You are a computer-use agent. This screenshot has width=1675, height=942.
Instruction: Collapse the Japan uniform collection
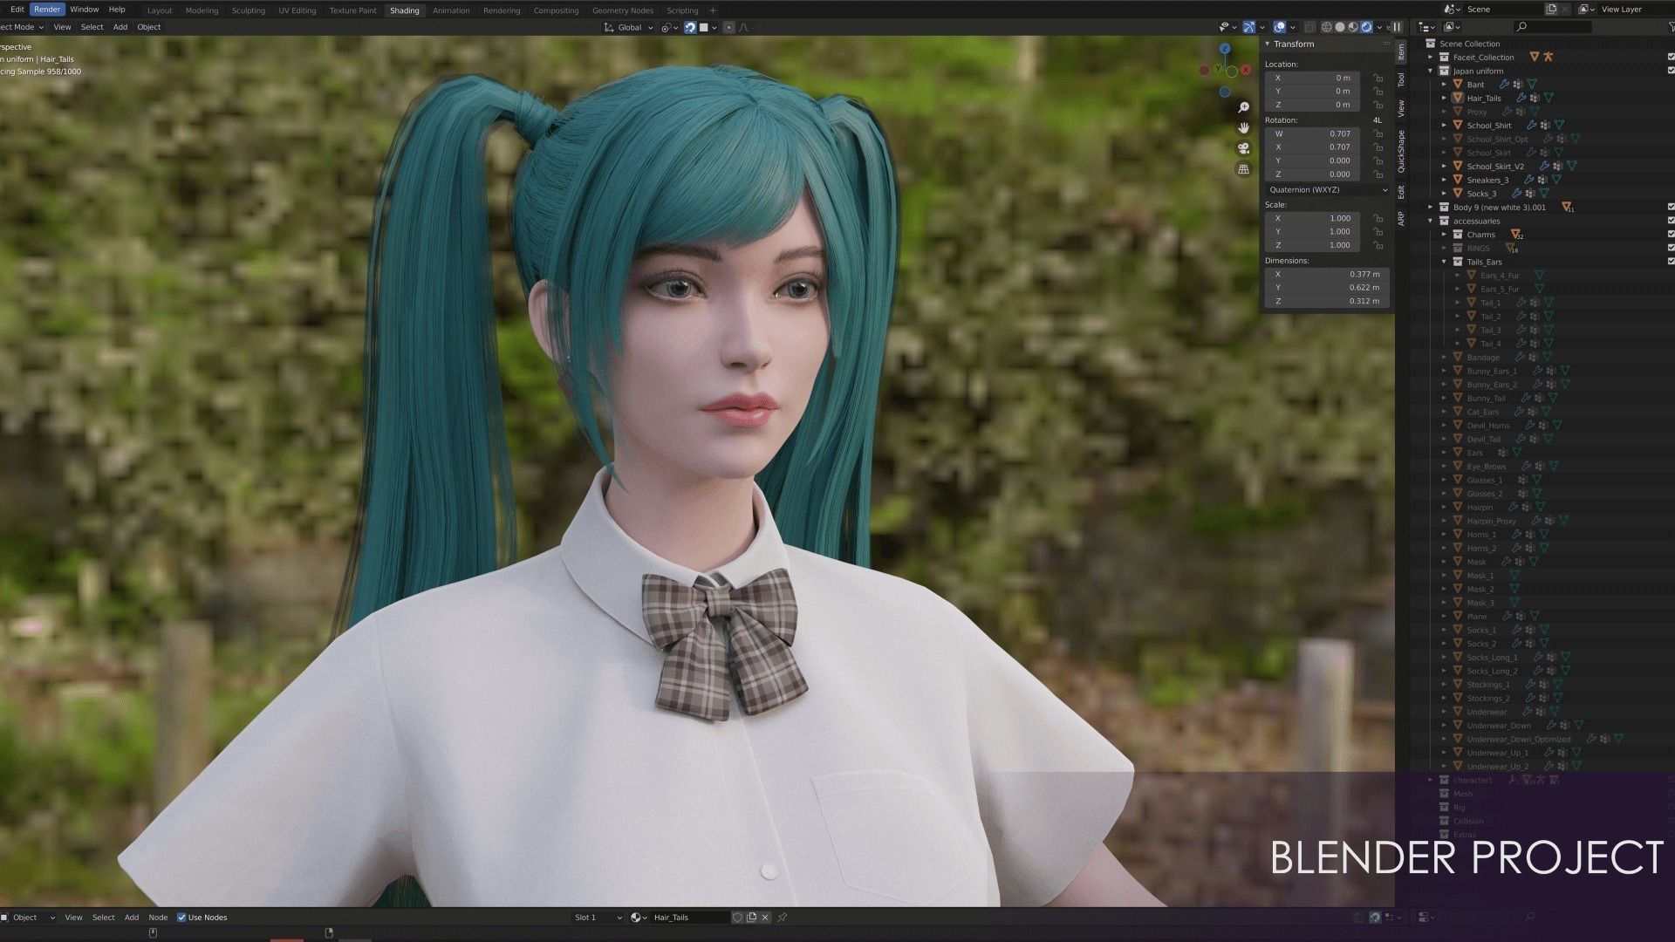[x=1431, y=71]
